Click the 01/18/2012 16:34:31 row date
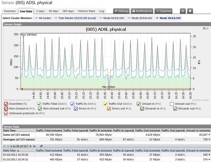 (x=16, y=159)
